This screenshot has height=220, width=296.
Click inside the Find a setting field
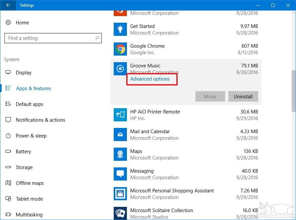click(49, 38)
